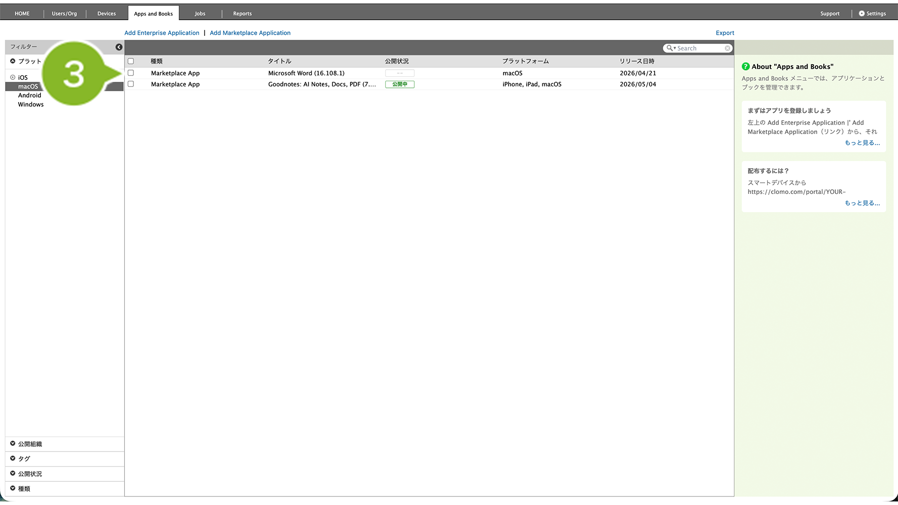898x505 pixels.
Task: Open the Support link
Action: [830, 14]
